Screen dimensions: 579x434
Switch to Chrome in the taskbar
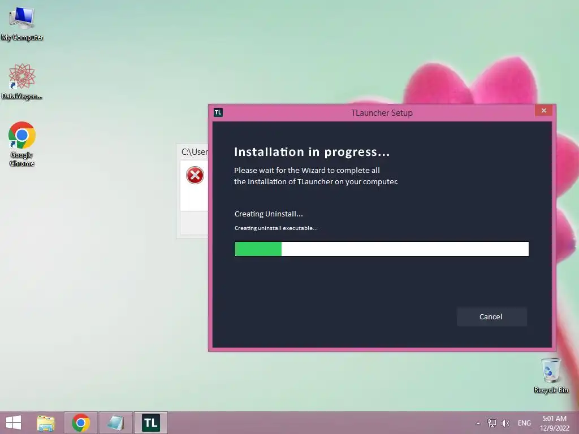(x=81, y=423)
